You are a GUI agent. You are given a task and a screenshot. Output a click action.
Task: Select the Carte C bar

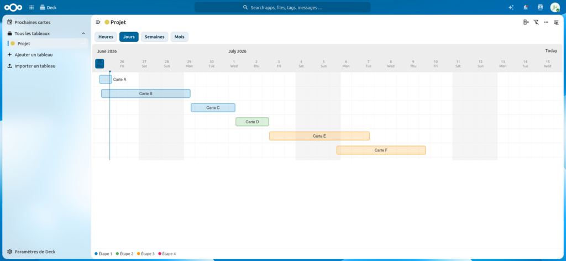click(x=213, y=108)
